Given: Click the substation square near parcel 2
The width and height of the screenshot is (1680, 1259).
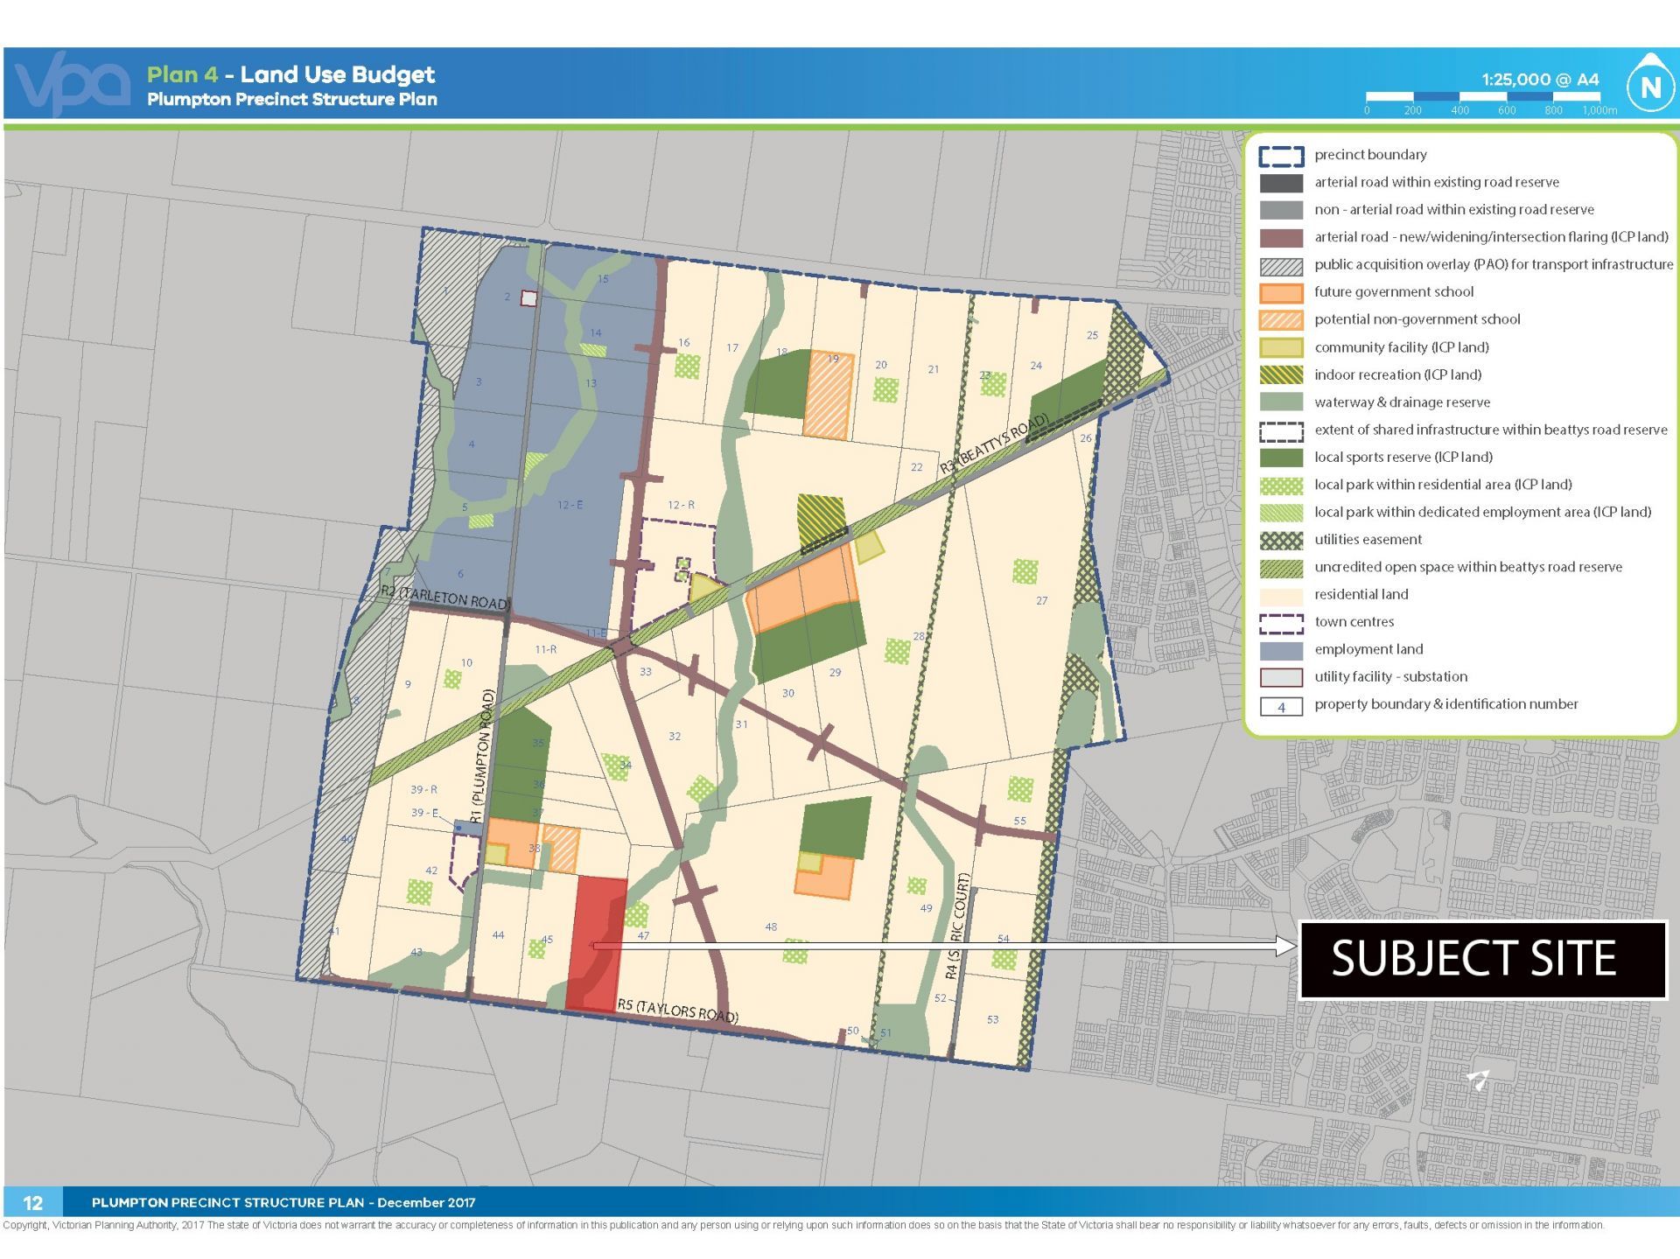Looking at the screenshot, I should pyautogui.click(x=528, y=298).
